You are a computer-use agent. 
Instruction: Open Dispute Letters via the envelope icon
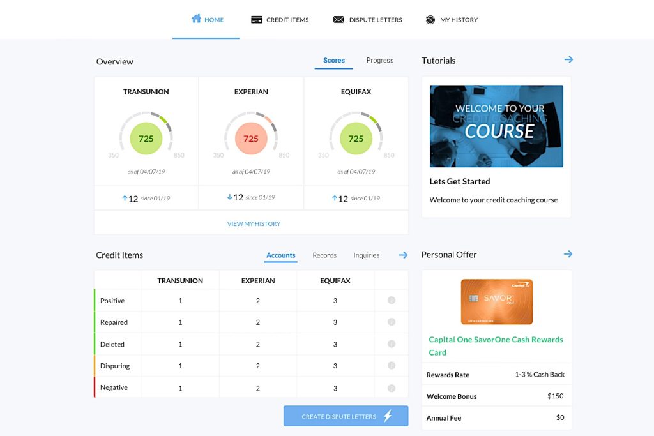tap(338, 19)
